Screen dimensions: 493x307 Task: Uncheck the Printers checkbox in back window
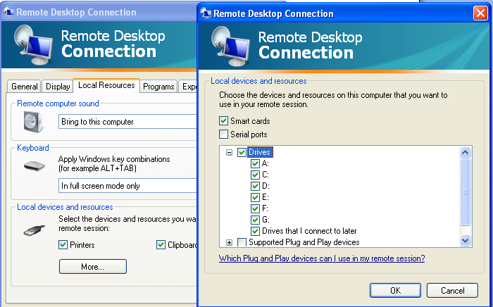point(63,245)
